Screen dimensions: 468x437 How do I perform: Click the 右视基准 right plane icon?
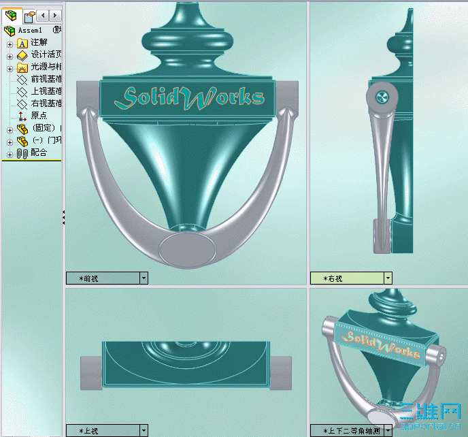pos(22,104)
